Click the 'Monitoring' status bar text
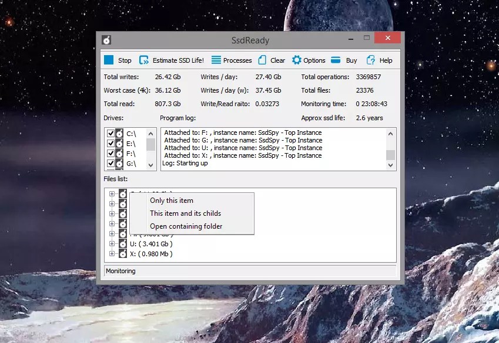 tap(120, 271)
